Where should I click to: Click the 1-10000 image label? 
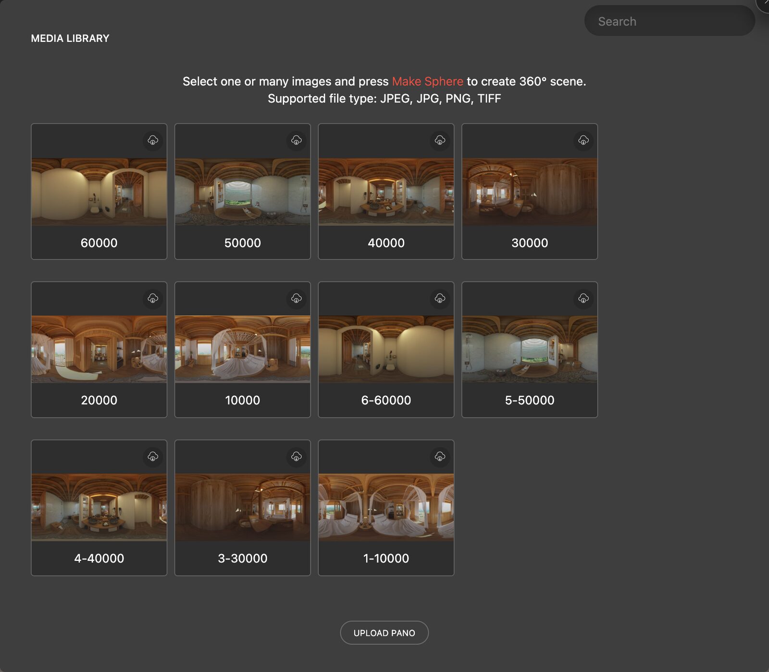click(386, 558)
